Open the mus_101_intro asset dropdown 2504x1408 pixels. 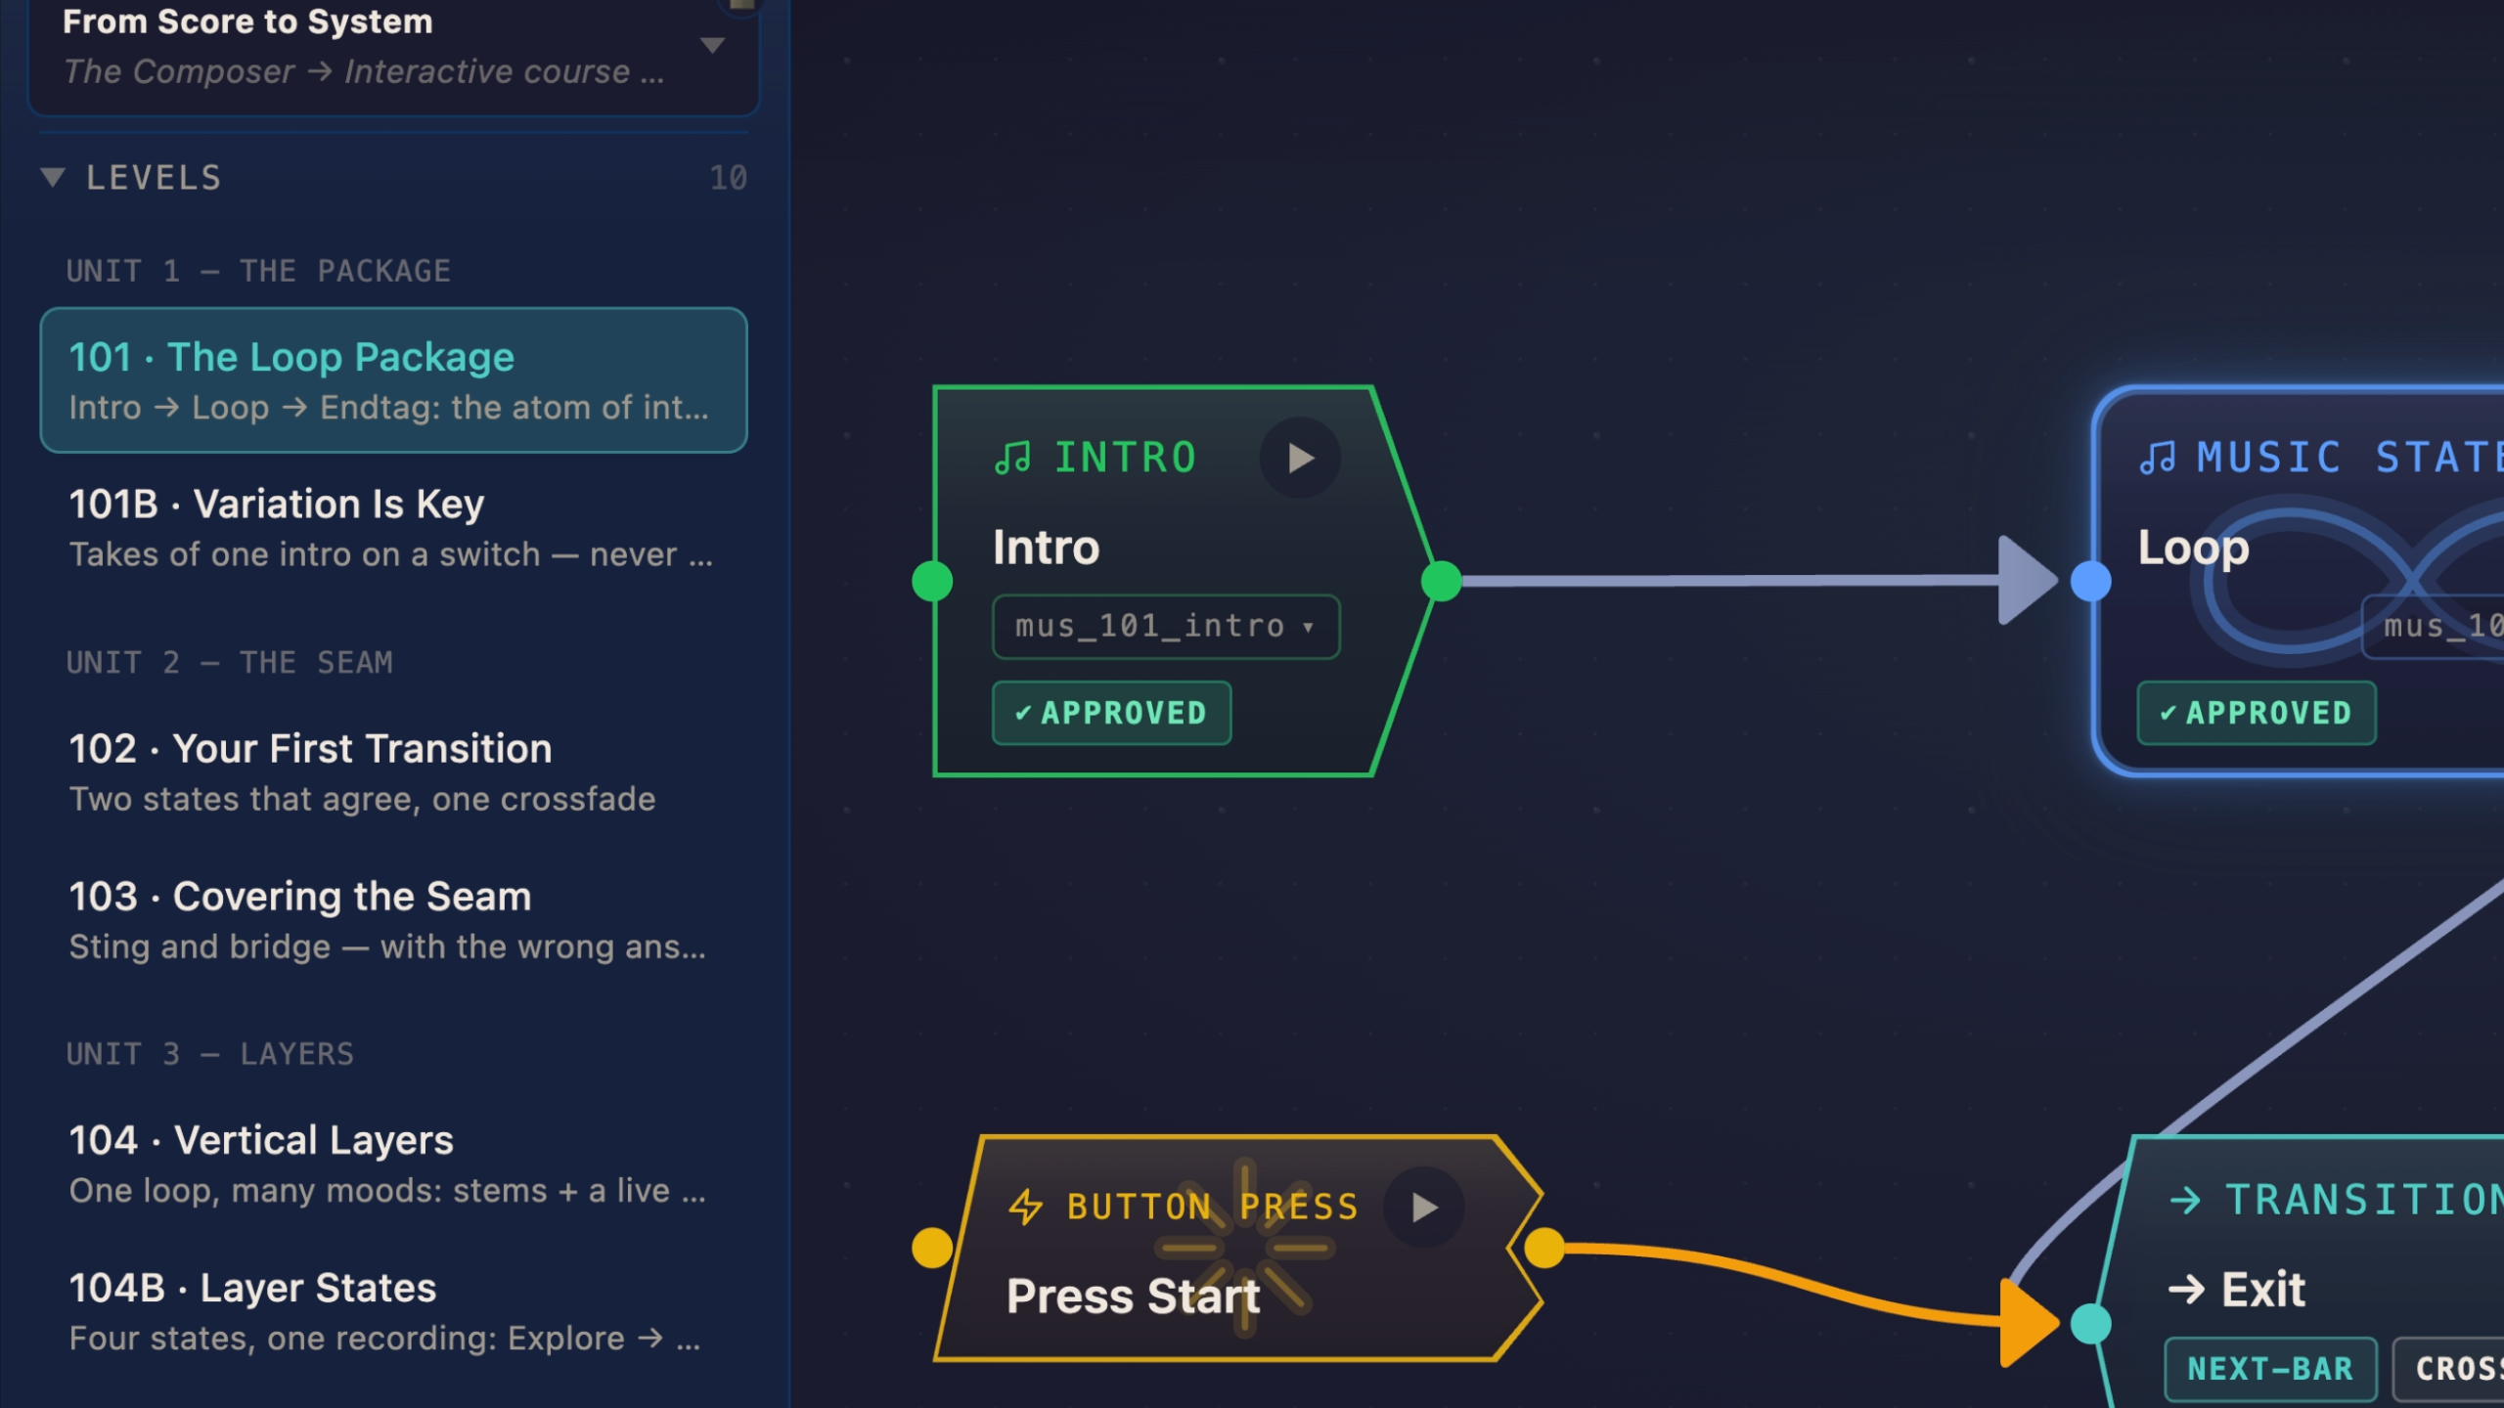click(1166, 627)
